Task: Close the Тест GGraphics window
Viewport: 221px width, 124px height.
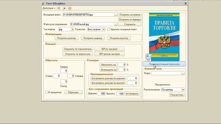Action: click(186, 3)
